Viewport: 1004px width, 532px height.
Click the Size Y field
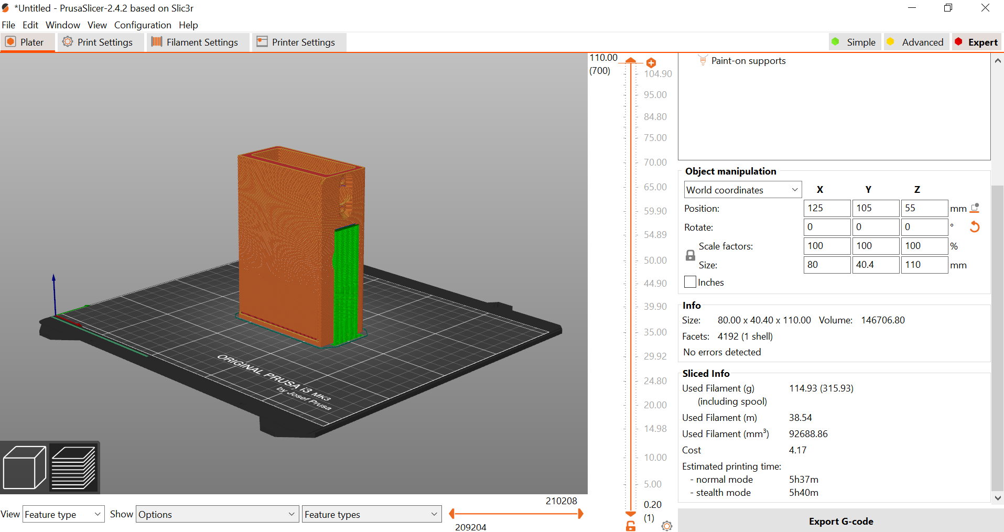point(876,265)
